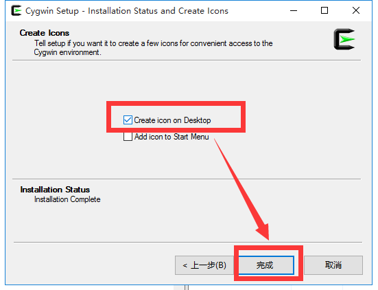
Task: Minimize the Cygwin Setup window
Action: point(294,10)
